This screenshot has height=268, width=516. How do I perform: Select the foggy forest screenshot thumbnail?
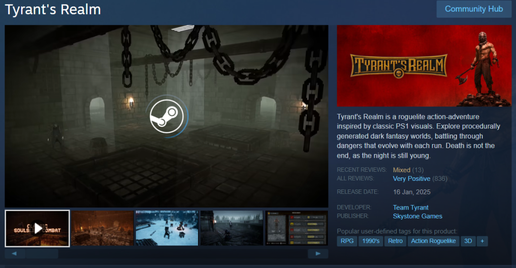[x=232, y=228]
